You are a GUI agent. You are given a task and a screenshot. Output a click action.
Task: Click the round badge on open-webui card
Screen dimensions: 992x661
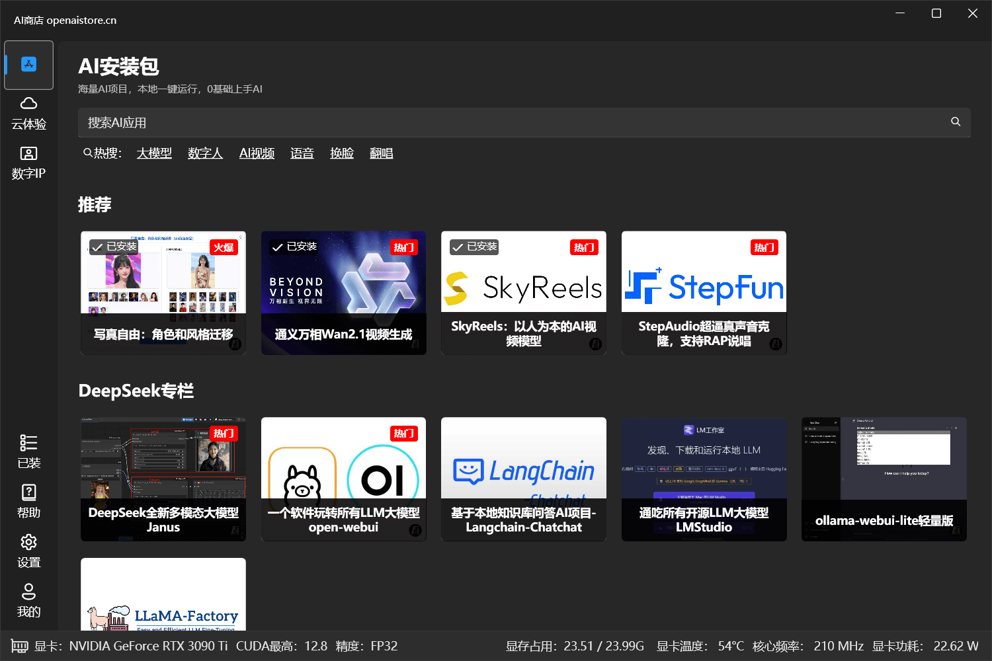point(415,530)
